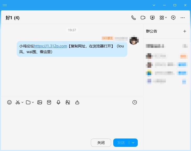Expand the group apps dropdown arrow
This screenshot has width=191, height=151.
tap(166, 18)
